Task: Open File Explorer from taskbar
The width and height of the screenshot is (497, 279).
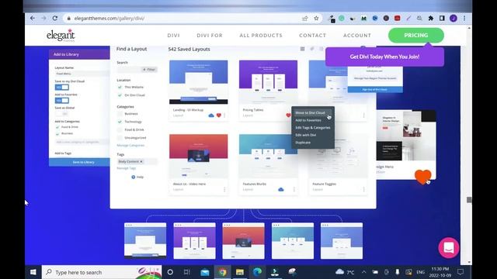Action: 240,272
